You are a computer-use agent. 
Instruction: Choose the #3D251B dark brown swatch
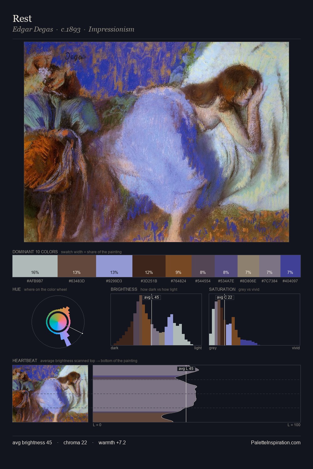tap(149, 266)
